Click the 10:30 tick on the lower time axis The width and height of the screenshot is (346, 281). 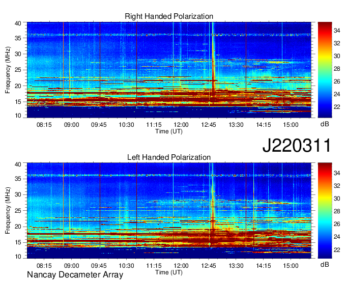(x=126, y=266)
